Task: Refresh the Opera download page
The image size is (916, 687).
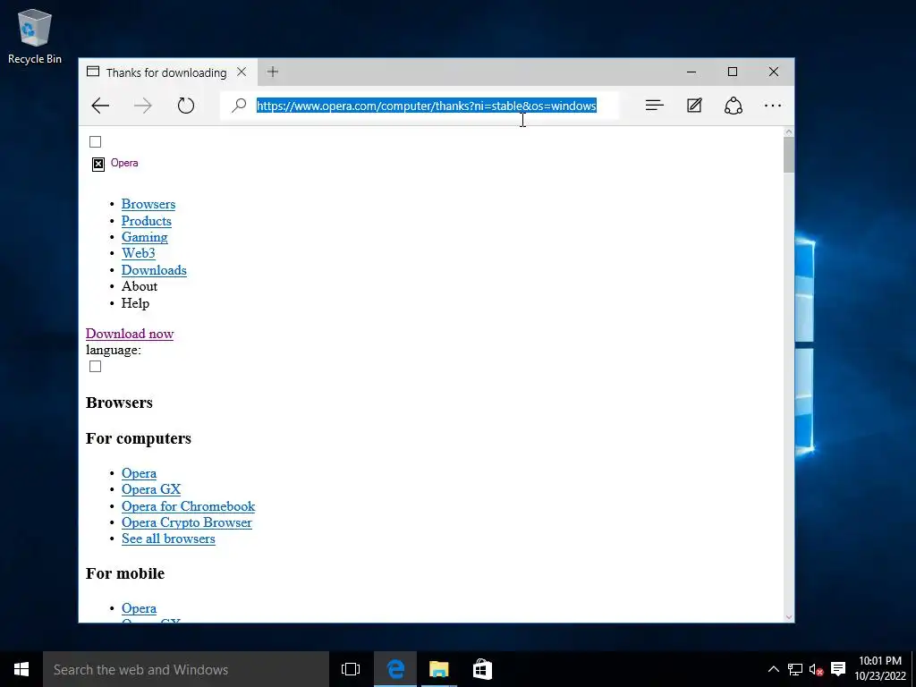Action: 186,106
